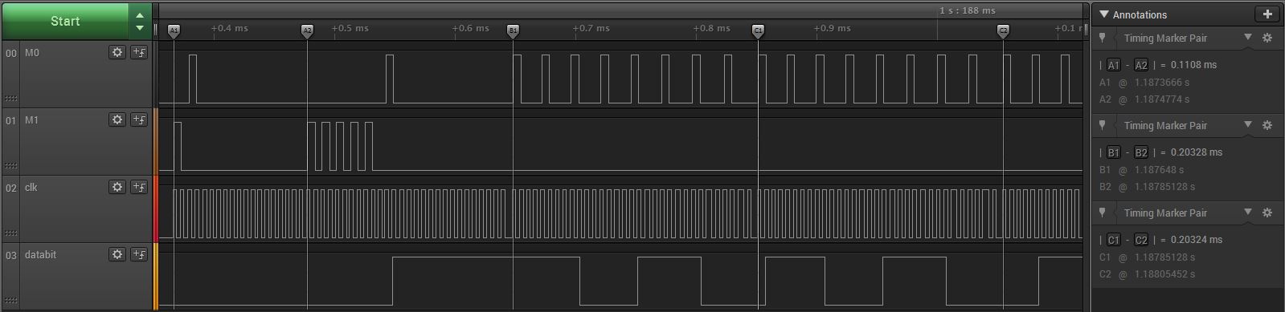The width and height of the screenshot is (1285, 312).
Task: Open settings gear for channel M1
Action: pos(117,120)
